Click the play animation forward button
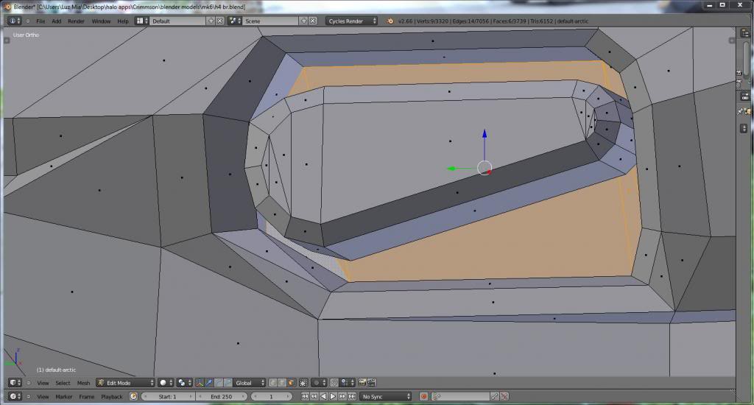The height and width of the screenshot is (405, 754). coord(332,397)
